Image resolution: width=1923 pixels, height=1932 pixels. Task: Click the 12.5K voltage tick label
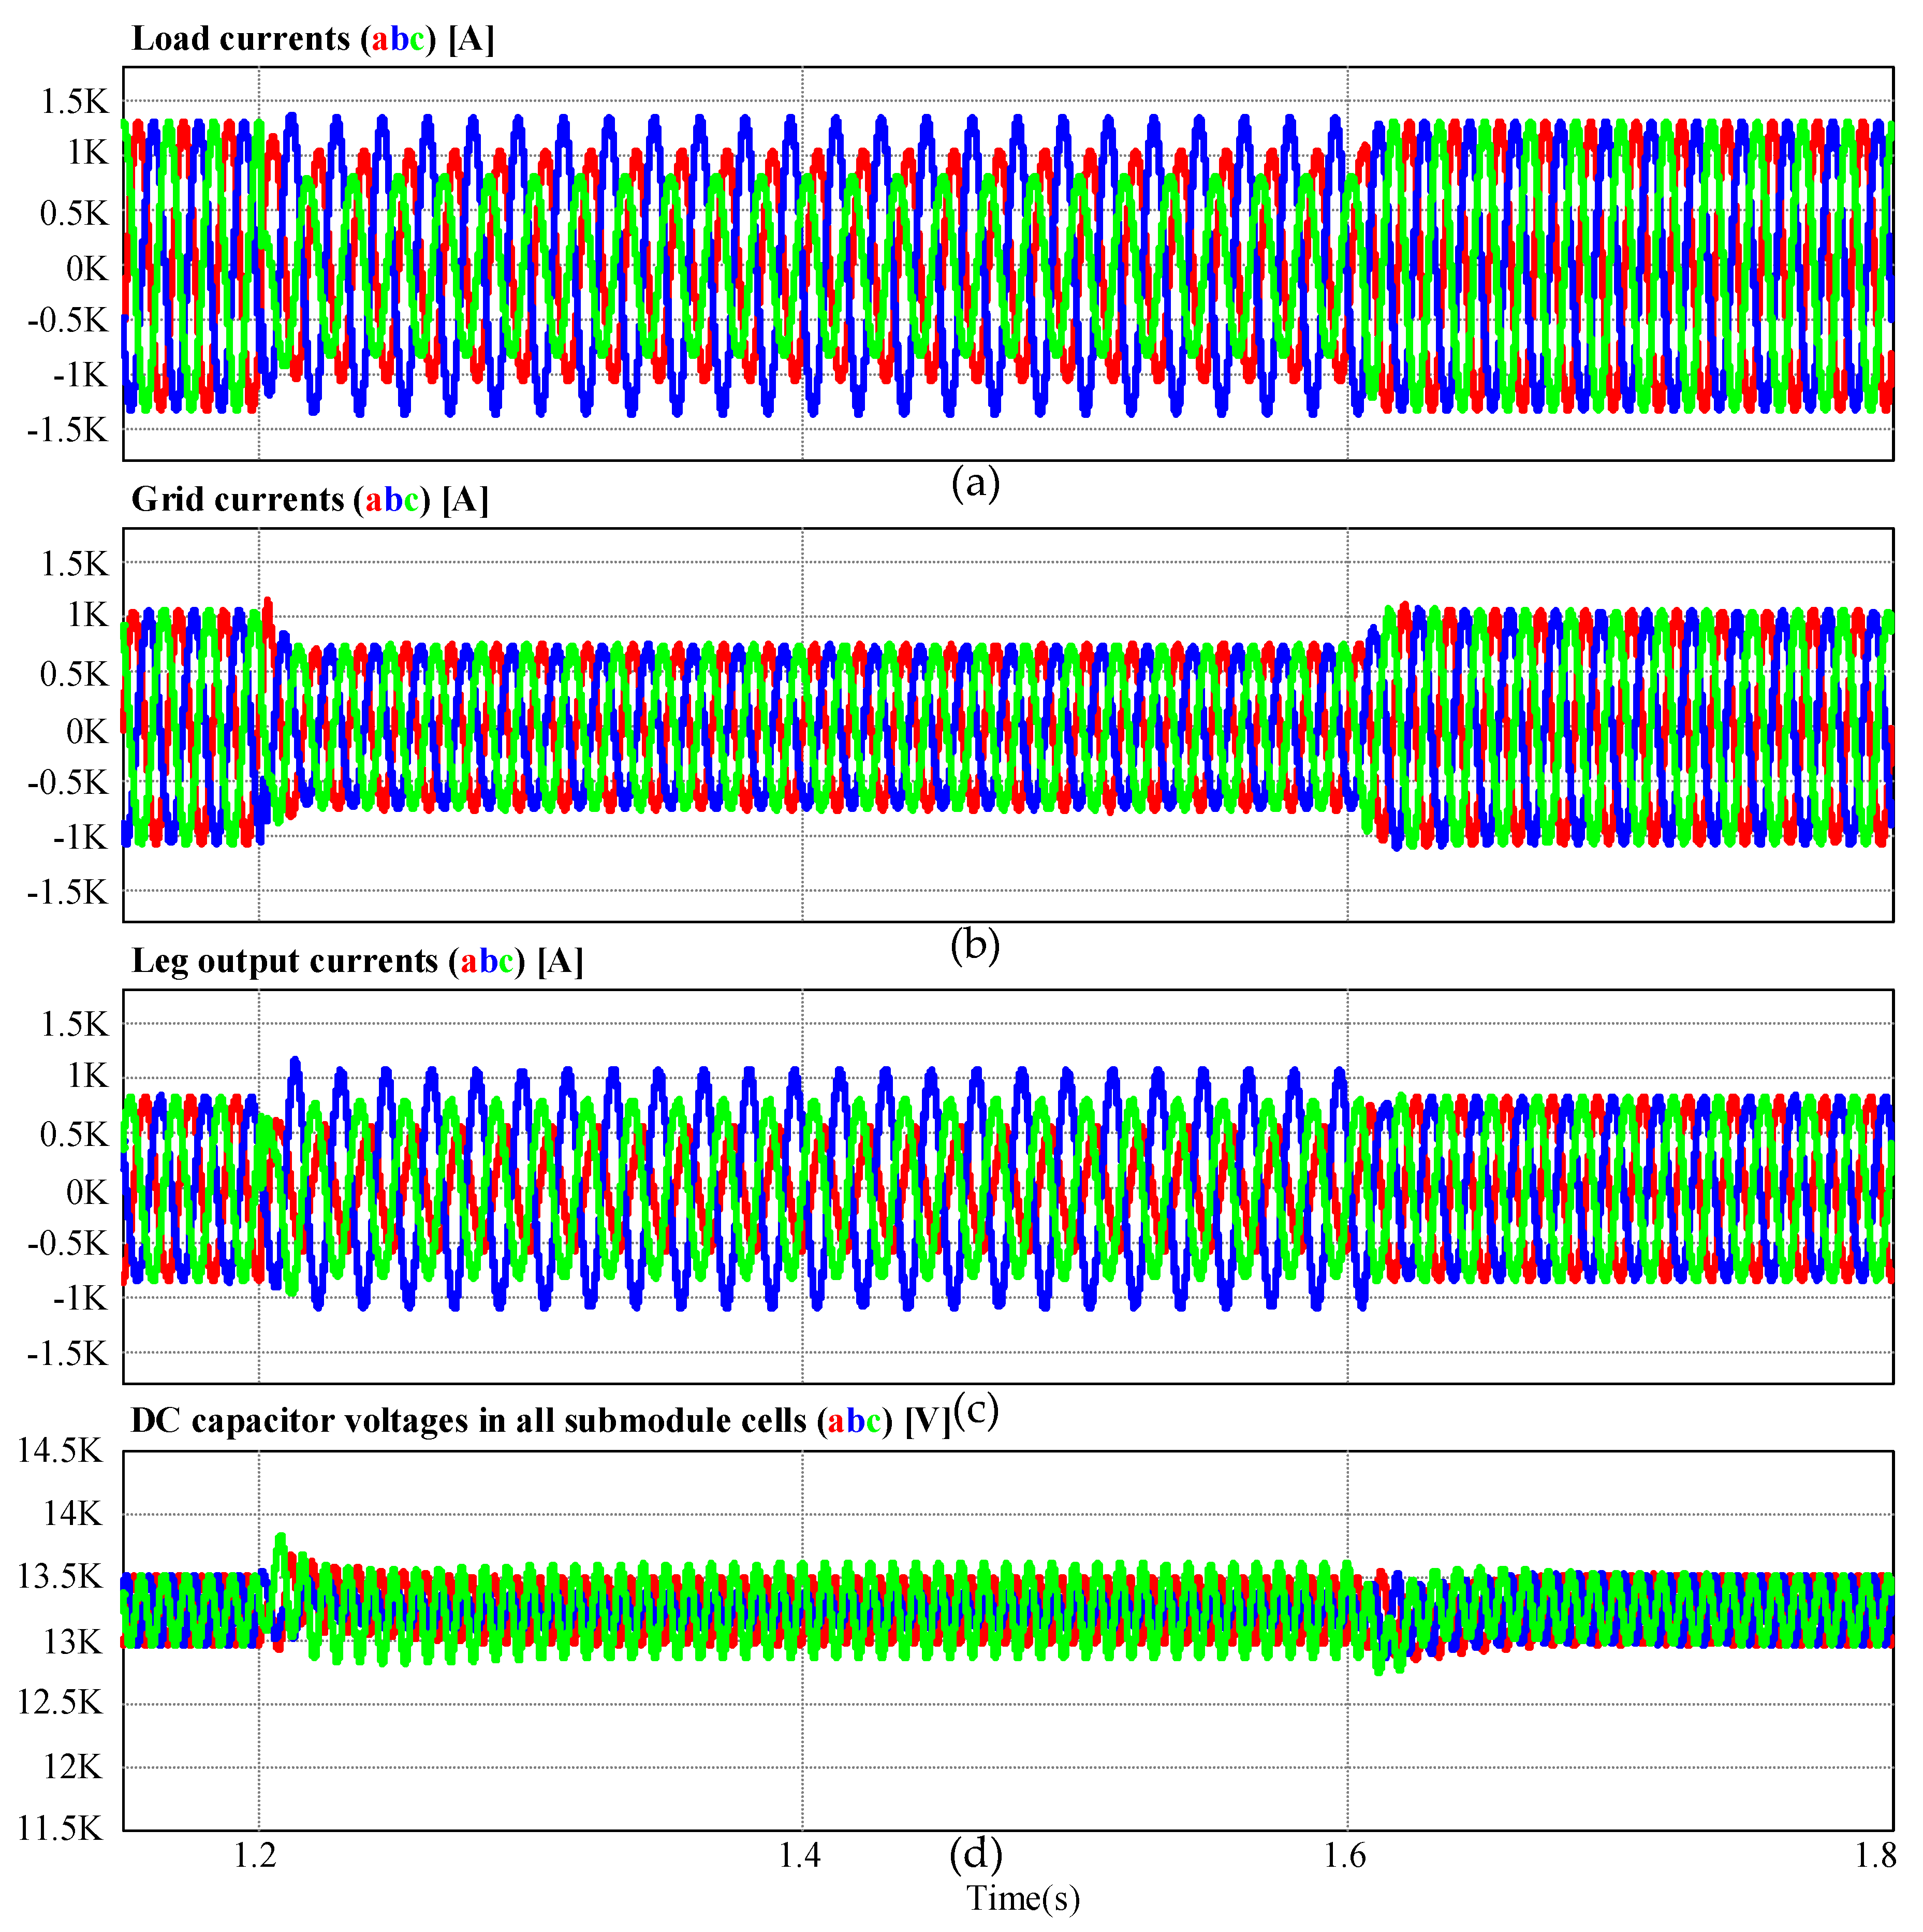point(60,1702)
